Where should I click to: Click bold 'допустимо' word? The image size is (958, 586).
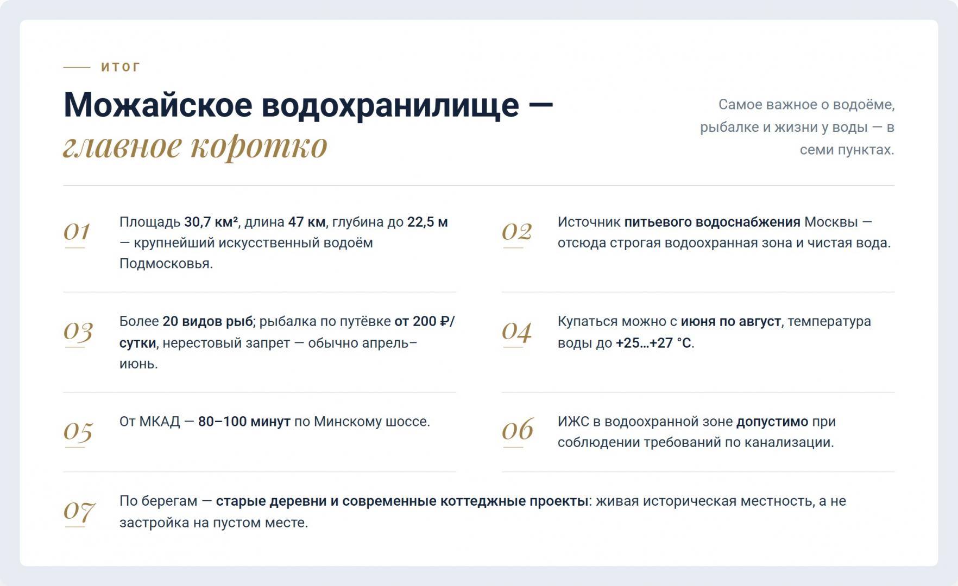pos(772,422)
